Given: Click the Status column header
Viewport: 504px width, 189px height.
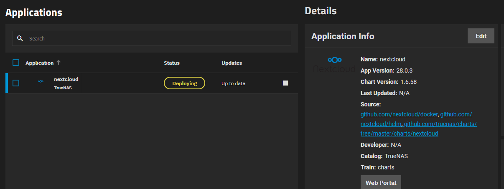Looking at the screenshot, I should point(171,63).
